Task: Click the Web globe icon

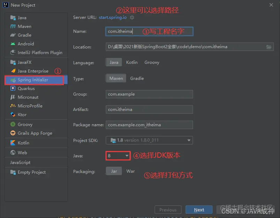Action: click(x=13, y=152)
